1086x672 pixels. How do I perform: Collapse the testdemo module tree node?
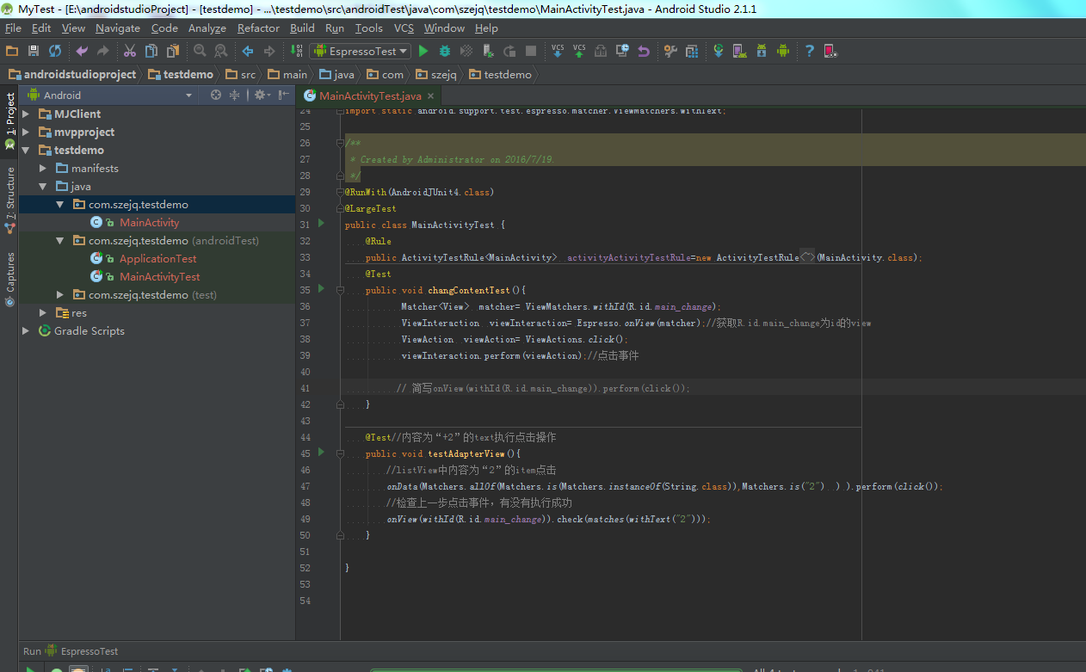tap(26, 151)
